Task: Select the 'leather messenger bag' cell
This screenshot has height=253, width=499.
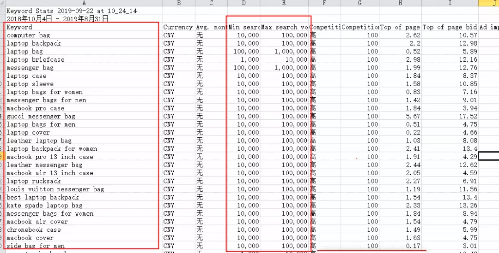Action: [x=84, y=165]
